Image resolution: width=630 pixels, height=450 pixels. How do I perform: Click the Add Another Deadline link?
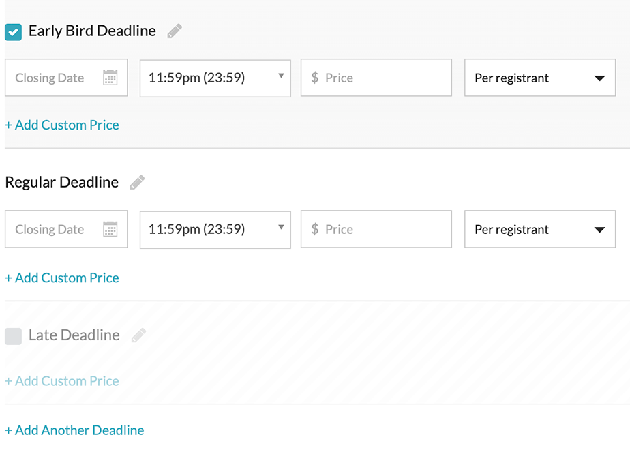[74, 430]
